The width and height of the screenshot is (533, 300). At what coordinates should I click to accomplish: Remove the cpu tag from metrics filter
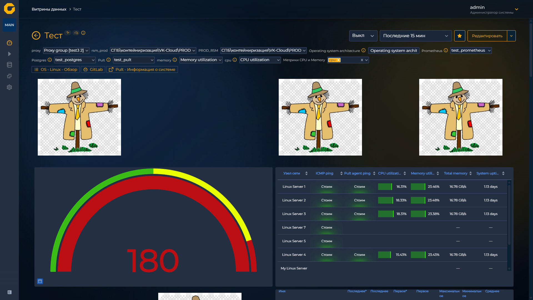click(338, 60)
